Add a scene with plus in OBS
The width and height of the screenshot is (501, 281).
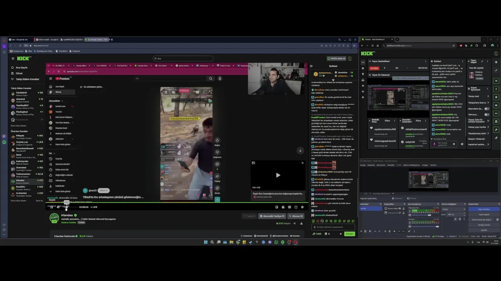[361, 231]
